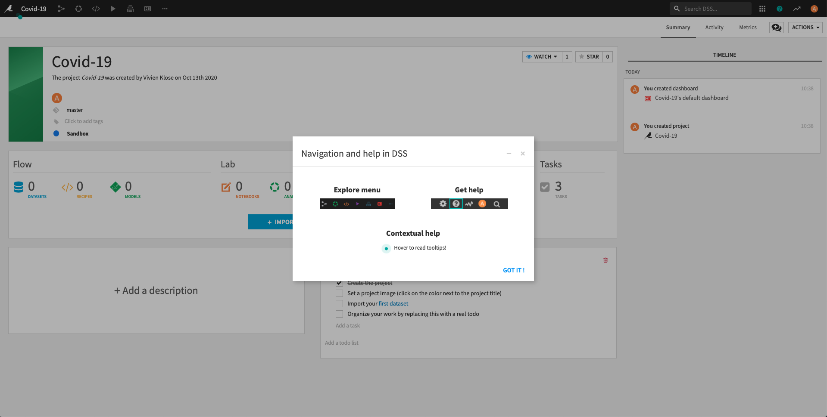Check 'Import your first dataset' checkbox

(340, 304)
